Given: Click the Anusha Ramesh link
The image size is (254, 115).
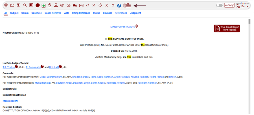Looking at the screenshot, I should [x=139, y=77].
